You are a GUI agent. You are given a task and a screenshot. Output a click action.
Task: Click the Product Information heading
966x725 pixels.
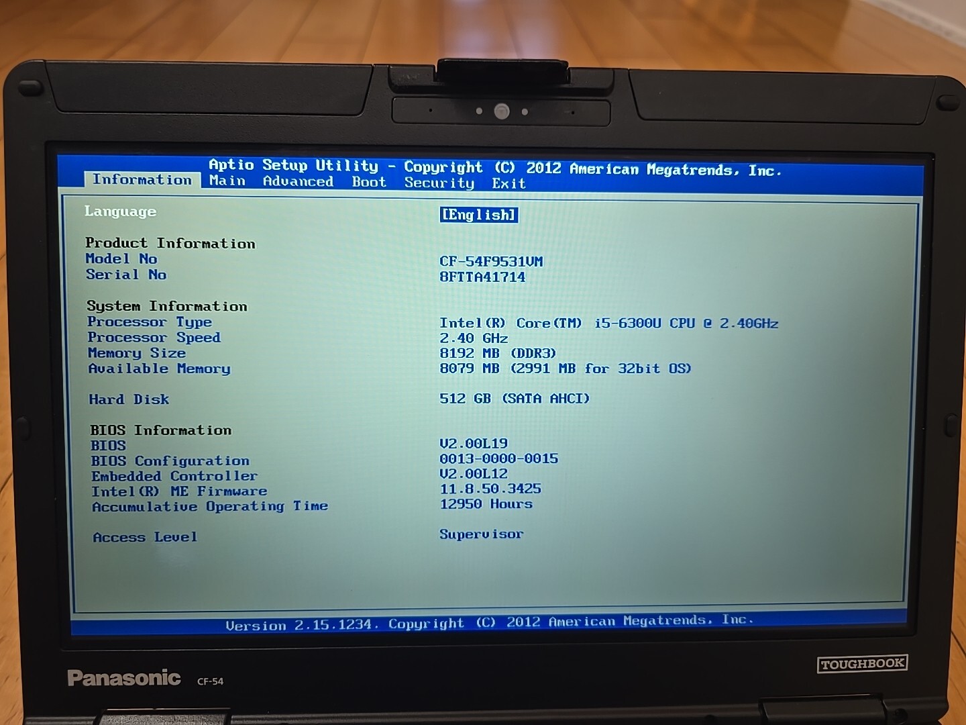(170, 243)
